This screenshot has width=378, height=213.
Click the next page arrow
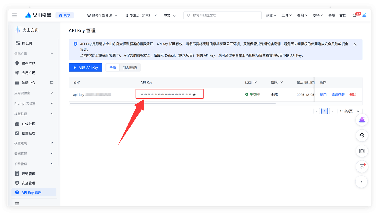(x=332, y=111)
